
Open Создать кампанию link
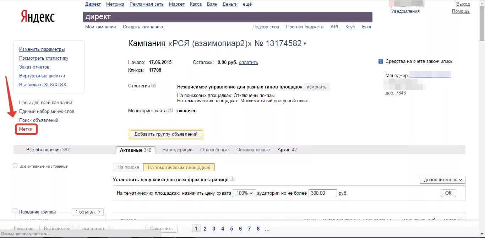click(x=143, y=27)
